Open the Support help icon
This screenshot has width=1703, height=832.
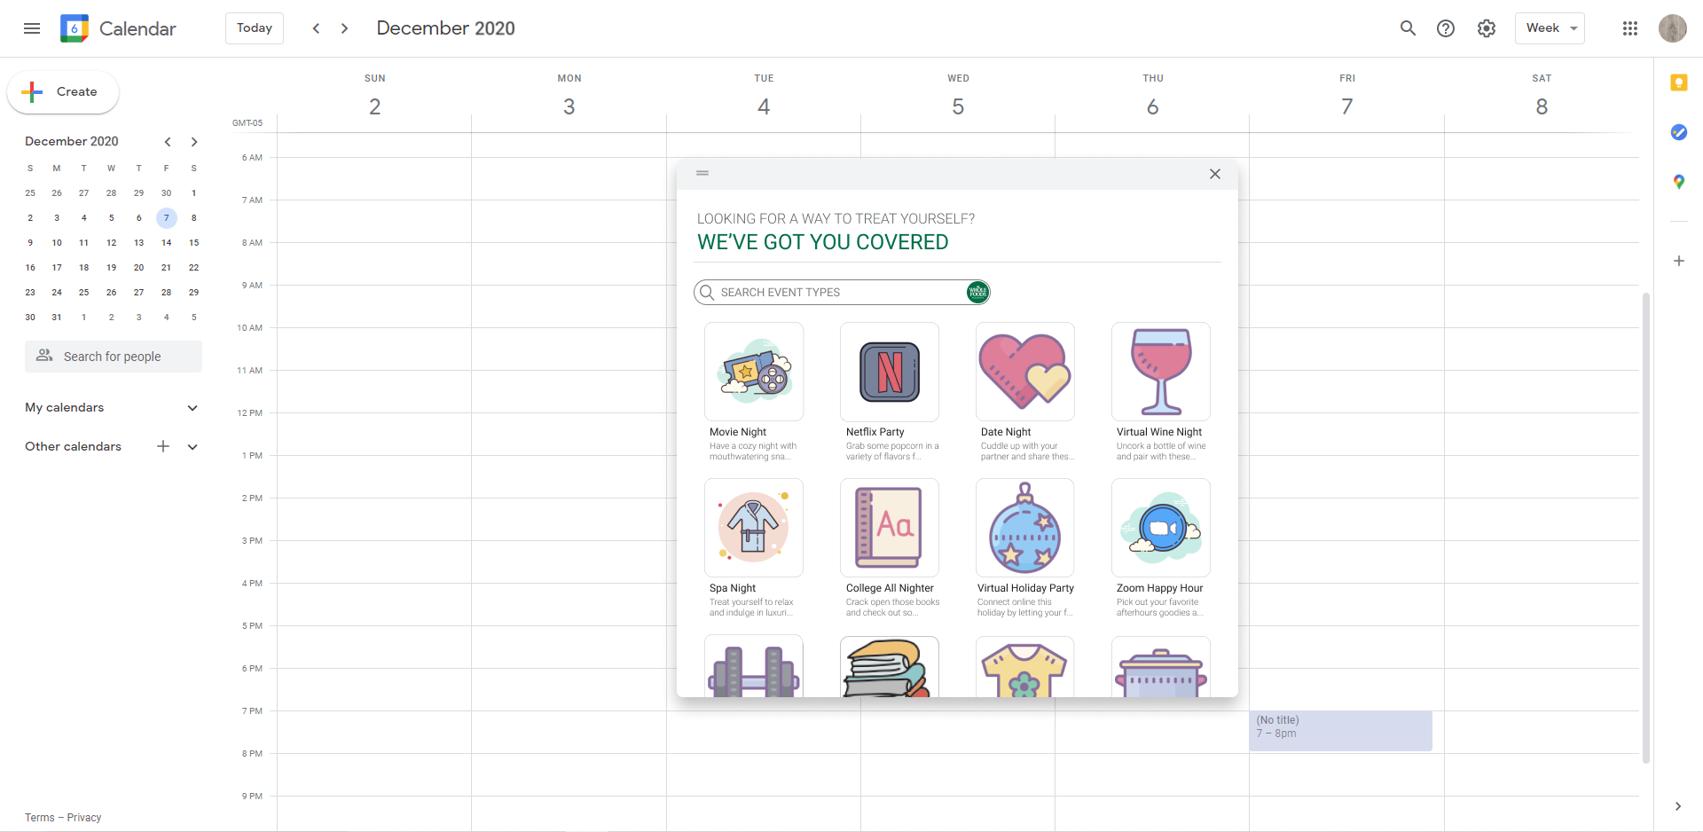pos(1446,28)
